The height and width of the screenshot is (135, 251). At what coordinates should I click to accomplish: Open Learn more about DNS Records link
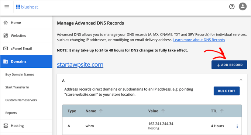point(199,40)
